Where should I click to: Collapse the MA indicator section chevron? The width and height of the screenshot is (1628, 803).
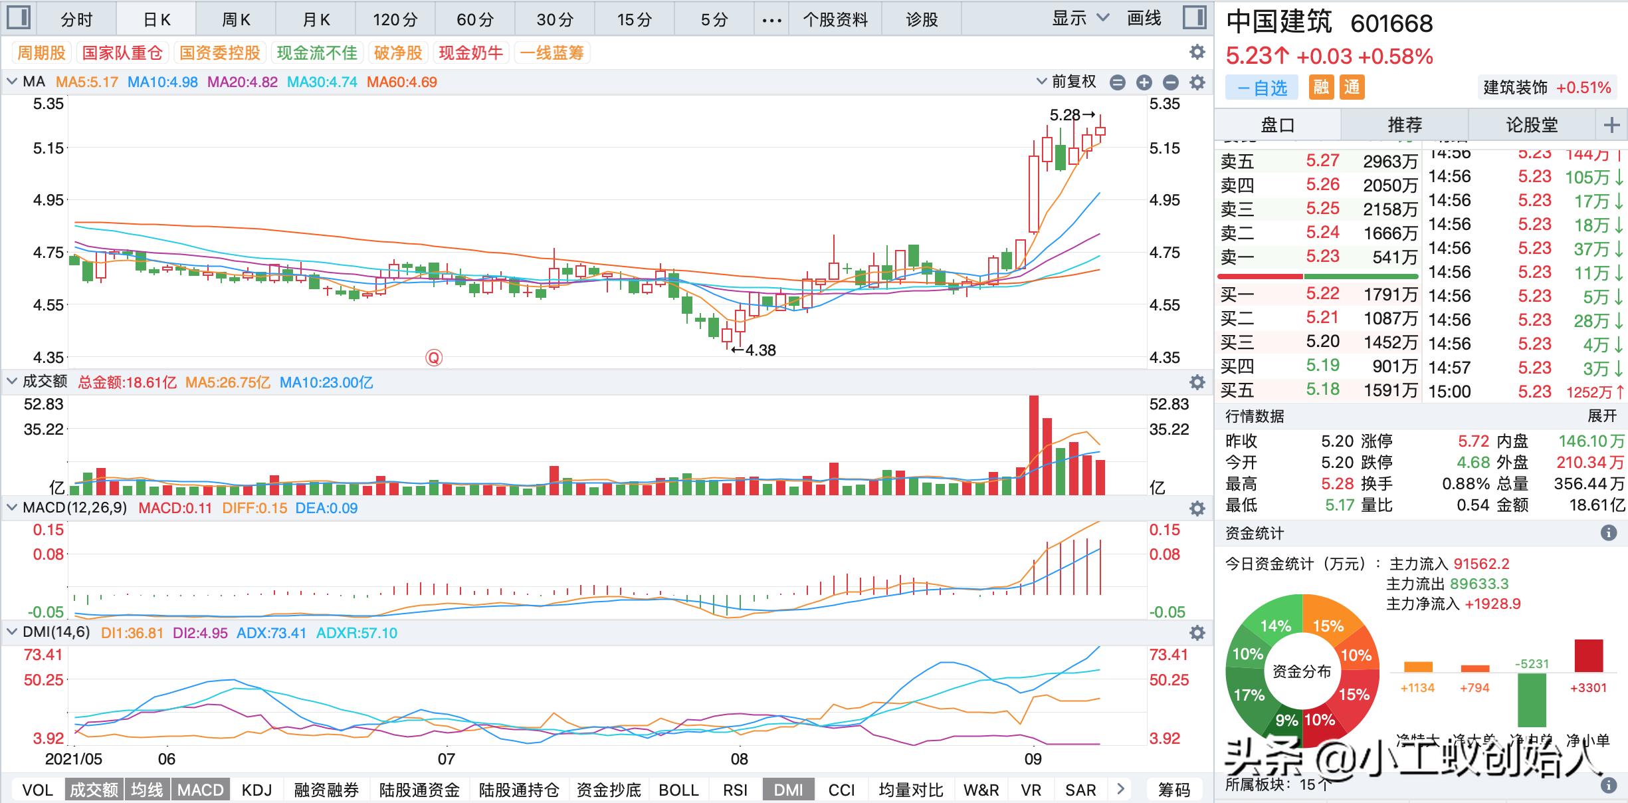pyautogui.click(x=11, y=81)
